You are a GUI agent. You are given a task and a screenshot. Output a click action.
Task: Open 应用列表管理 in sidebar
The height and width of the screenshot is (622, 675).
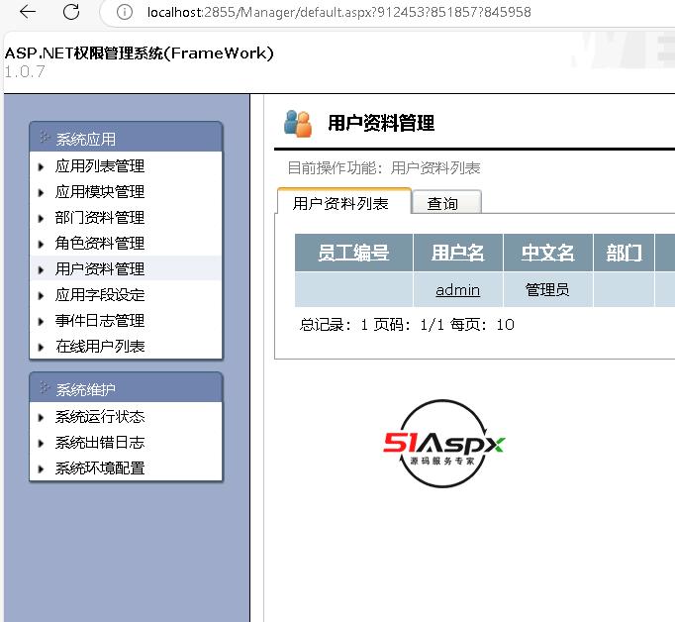click(x=99, y=166)
